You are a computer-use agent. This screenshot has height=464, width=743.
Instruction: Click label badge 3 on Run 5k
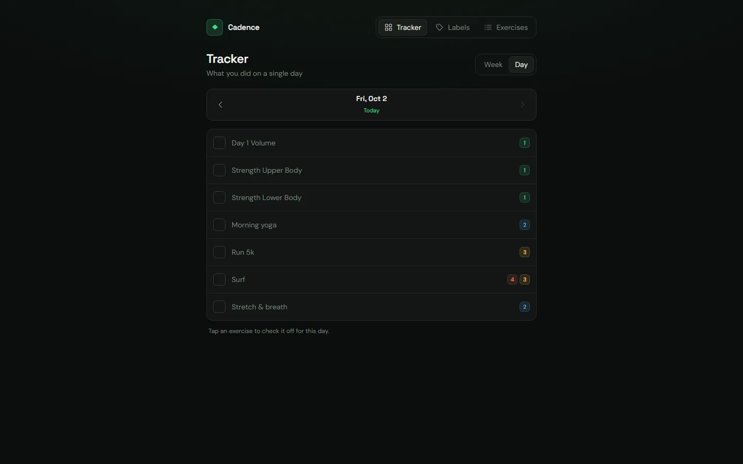[525, 252]
